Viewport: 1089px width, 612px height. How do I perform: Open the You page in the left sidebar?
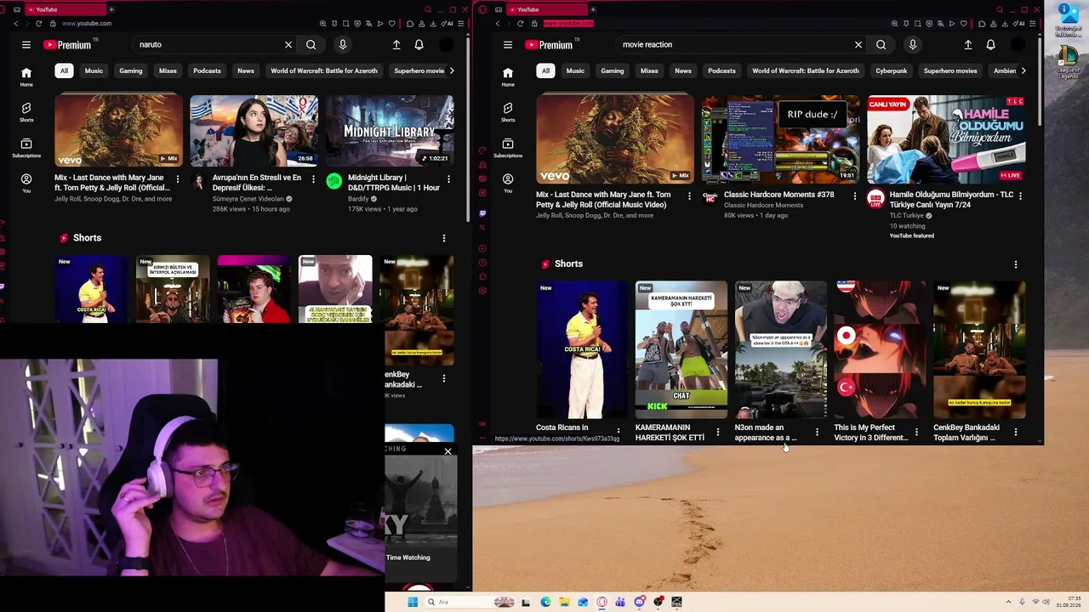click(26, 184)
